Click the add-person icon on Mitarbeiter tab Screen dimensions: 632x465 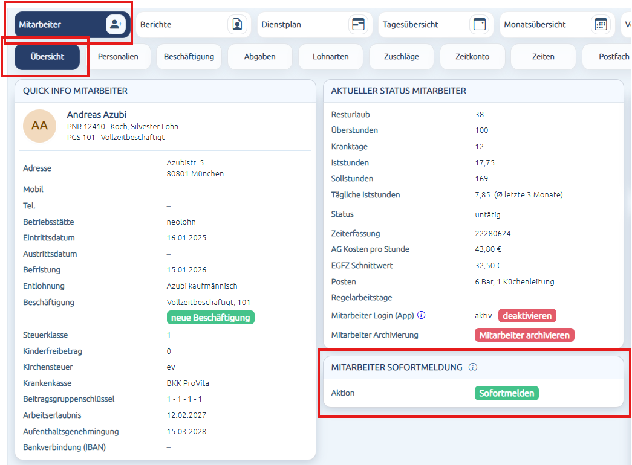[116, 24]
